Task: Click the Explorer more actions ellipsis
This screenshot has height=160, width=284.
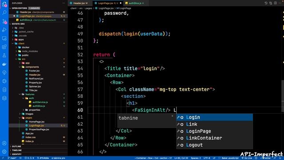Action: pos(63,3)
